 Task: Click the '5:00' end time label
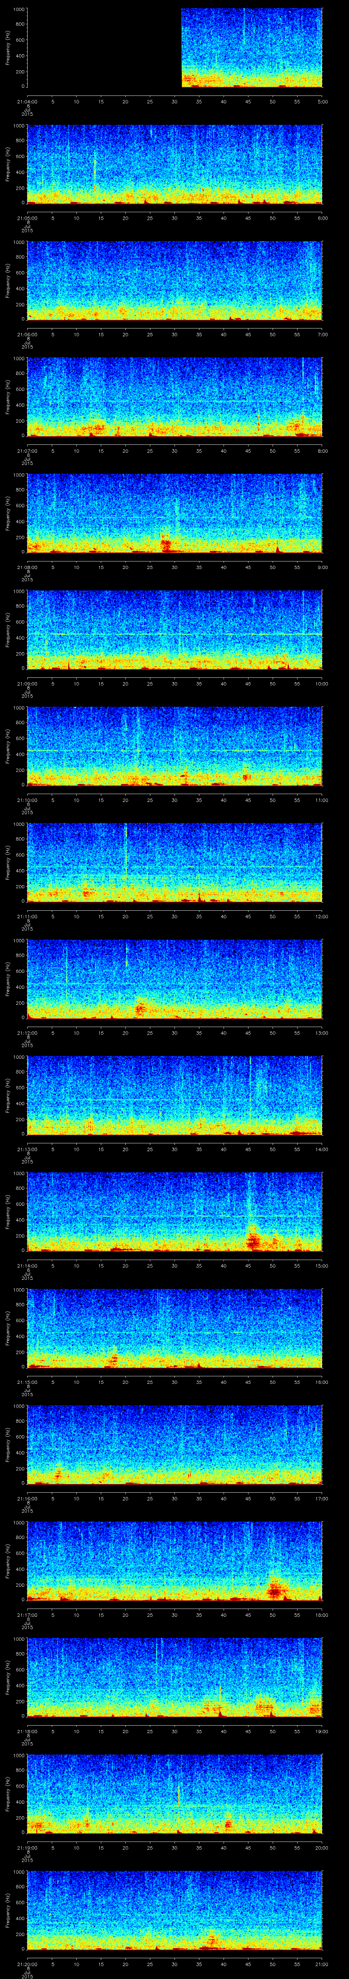[322, 101]
